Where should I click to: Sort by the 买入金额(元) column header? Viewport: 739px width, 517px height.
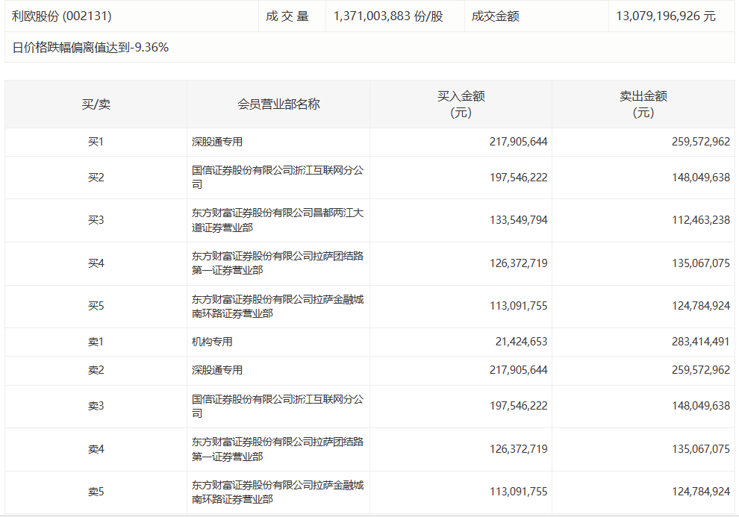(x=461, y=104)
